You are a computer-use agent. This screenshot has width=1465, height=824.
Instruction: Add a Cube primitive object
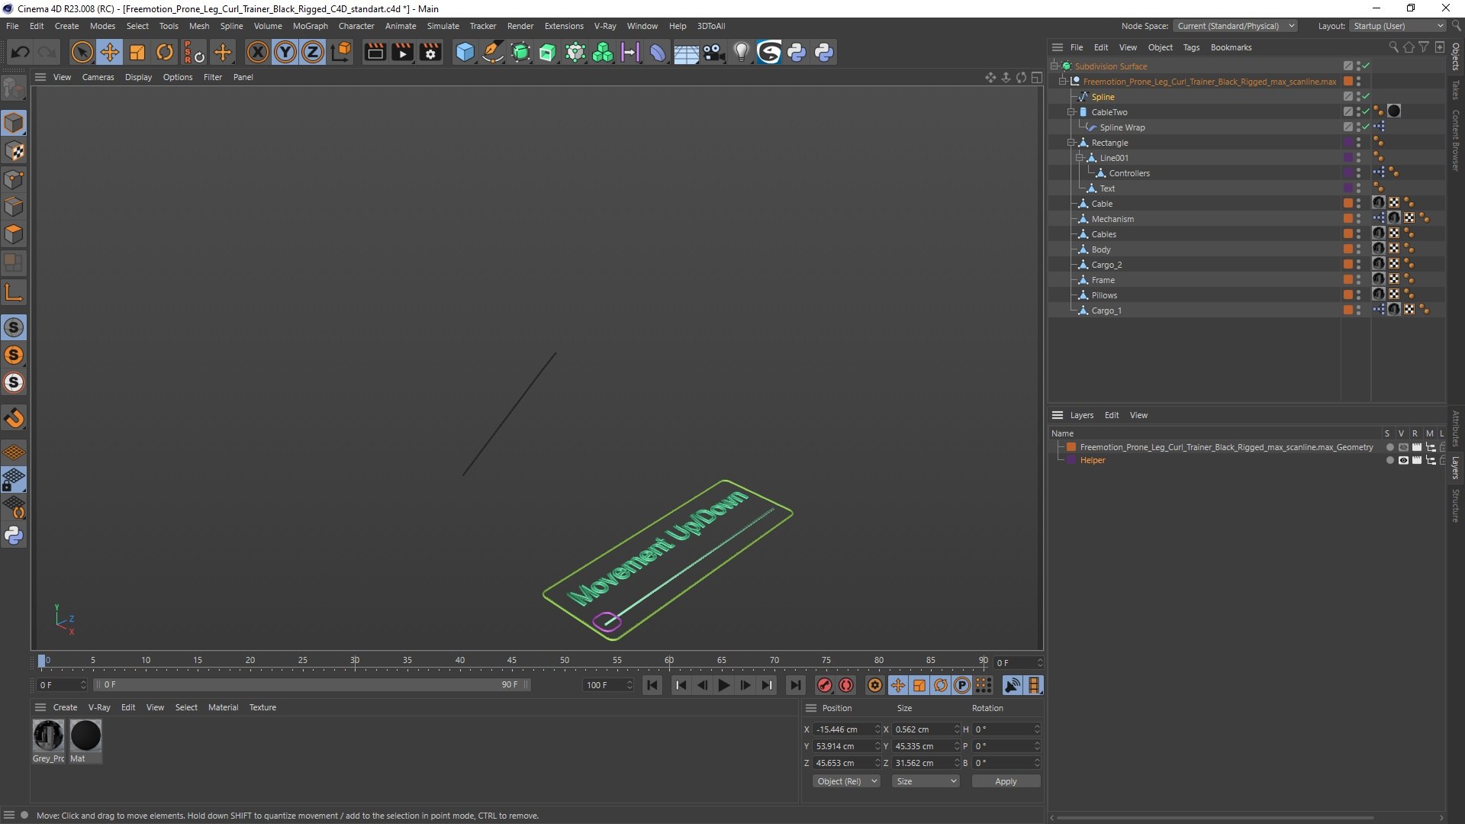[x=465, y=52]
